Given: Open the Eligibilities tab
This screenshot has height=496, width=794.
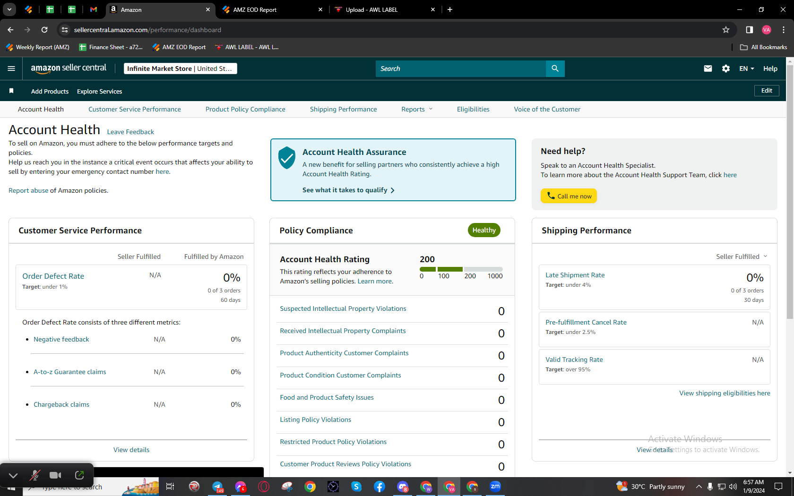Looking at the screenshot, I should click(473, 109).
